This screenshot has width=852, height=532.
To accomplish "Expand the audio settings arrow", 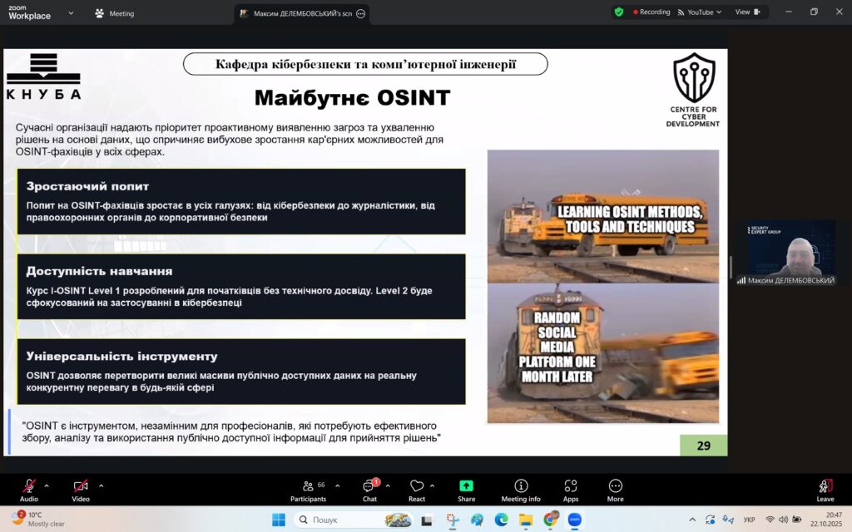I will (47, 485).
